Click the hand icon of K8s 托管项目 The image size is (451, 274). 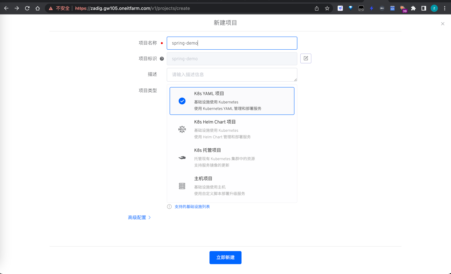point(182,158)
